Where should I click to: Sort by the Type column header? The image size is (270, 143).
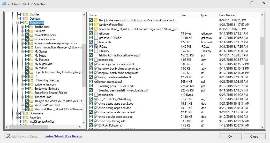208,15
